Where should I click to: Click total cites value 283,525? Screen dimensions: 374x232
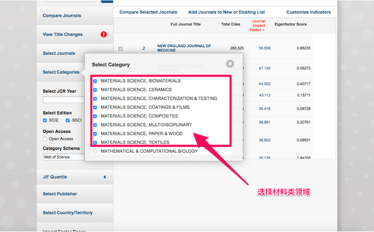tap(237, 48)
